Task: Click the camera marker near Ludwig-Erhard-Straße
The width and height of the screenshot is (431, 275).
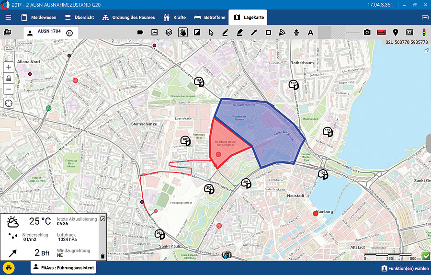Action: (x=227, y=255)
